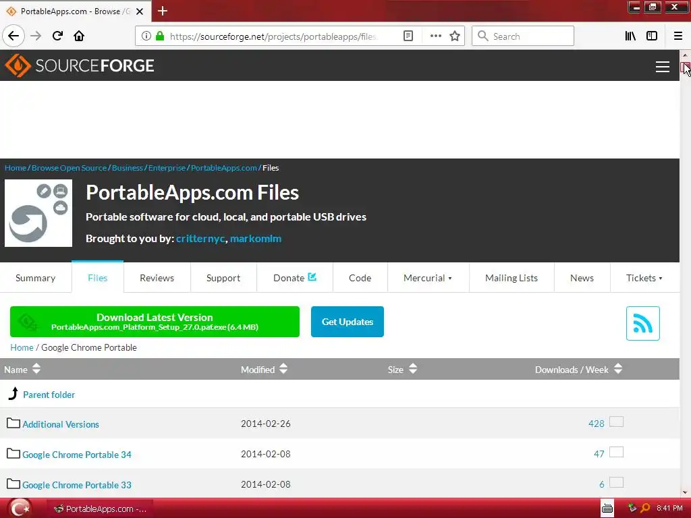The image size is (691, 518).
Task: Click the Get Updates button
Action: [348, 322]
